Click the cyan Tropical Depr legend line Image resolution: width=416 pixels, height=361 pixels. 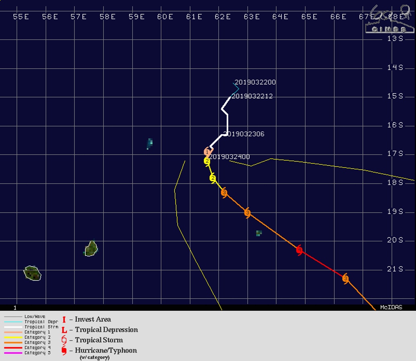pos(13,322)
